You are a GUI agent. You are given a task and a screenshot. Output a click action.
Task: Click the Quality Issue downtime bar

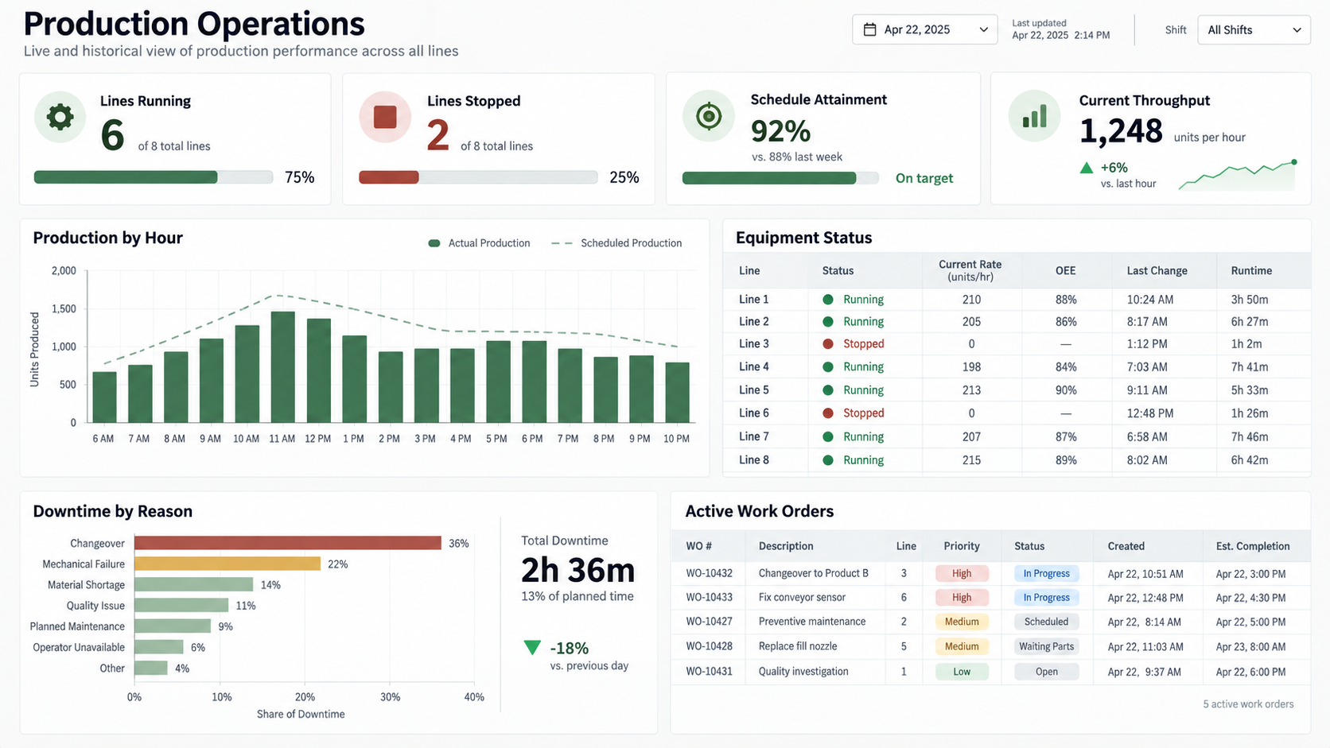pos(181,605)
